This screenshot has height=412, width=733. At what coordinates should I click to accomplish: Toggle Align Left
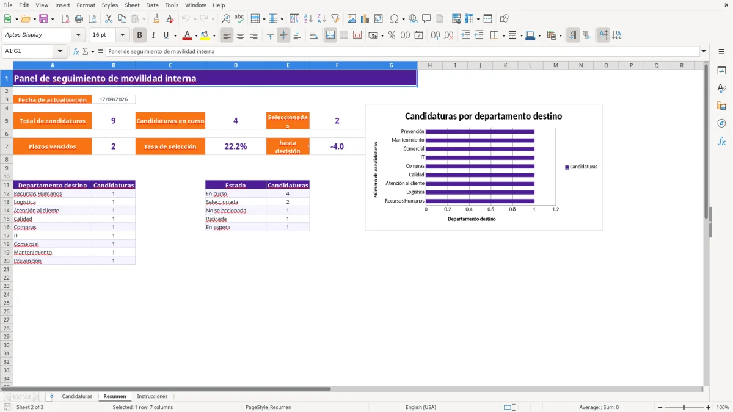227,35
